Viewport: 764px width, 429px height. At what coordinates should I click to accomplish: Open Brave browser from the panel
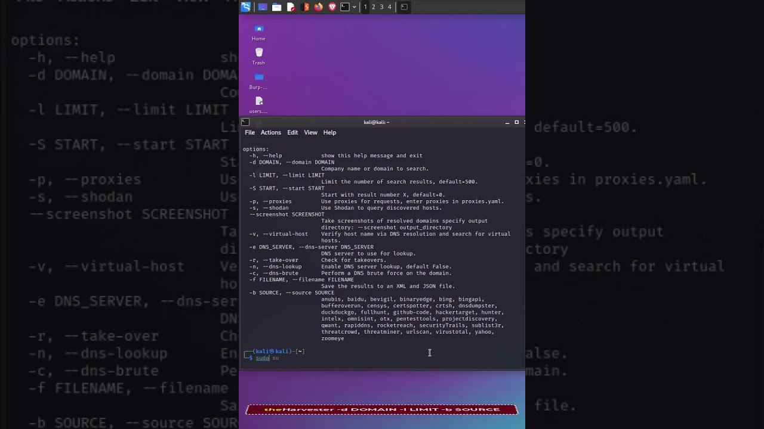coord(332,7)
